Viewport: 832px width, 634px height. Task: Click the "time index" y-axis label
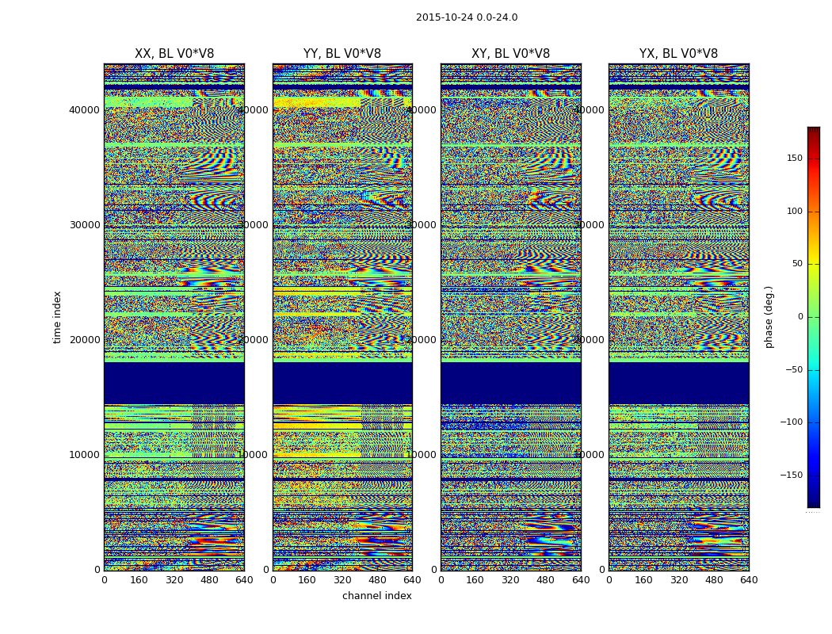pyautogui.click(x=57, y=317)
